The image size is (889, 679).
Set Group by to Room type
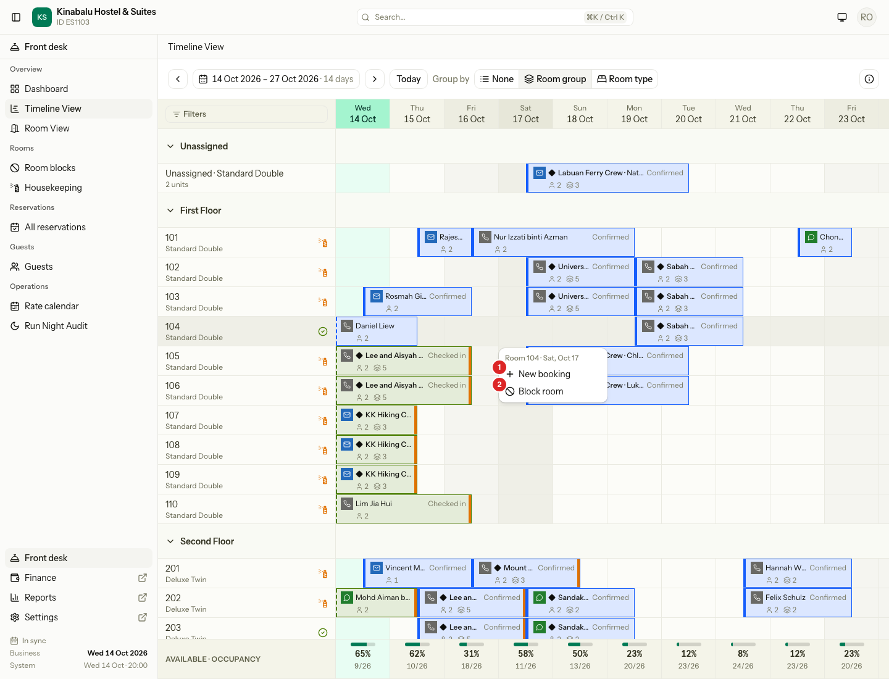point(624,79)
